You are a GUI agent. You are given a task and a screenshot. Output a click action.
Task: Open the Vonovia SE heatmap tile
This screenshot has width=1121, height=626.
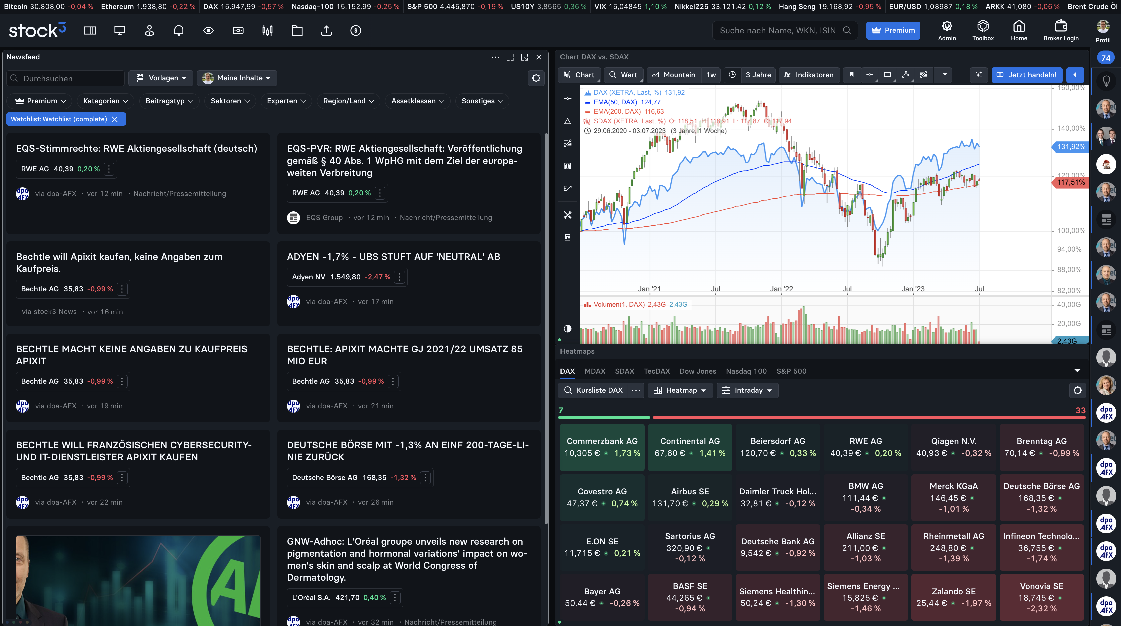click(x=1041, y=597)
